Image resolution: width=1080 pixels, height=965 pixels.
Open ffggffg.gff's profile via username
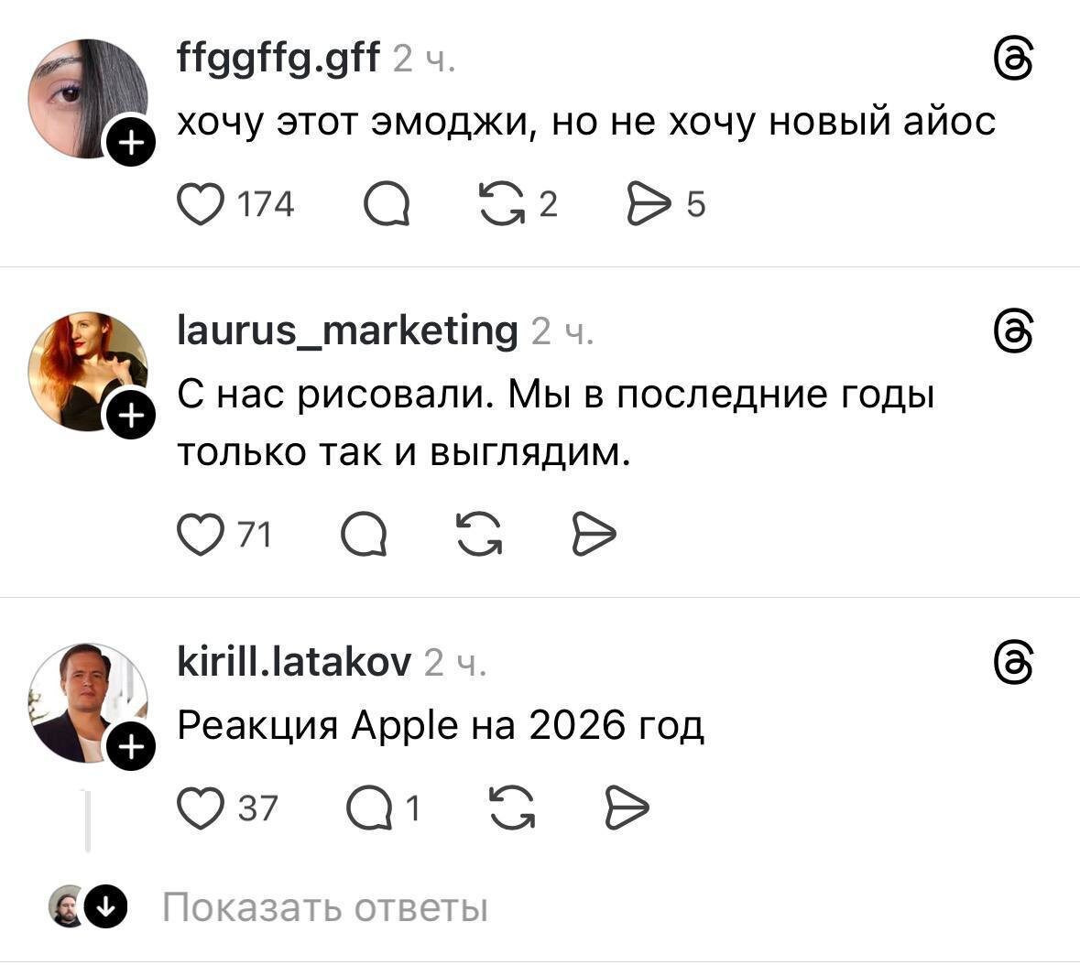coord(278,58)
